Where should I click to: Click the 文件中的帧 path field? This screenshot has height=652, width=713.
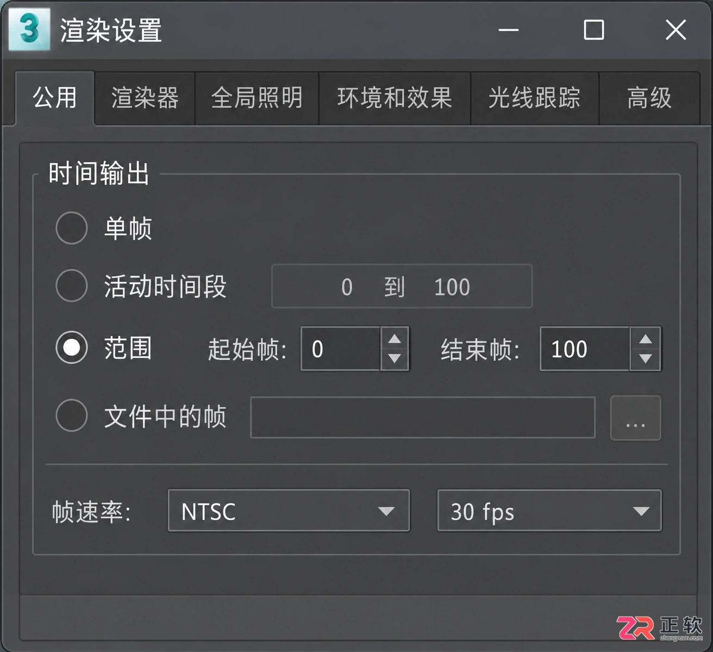click(x=423, y=417)
